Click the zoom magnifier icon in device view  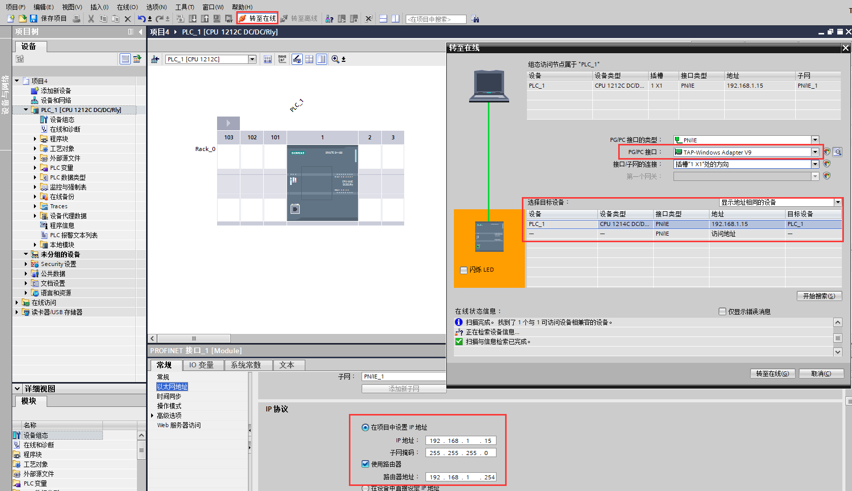[x=335, y=59]
